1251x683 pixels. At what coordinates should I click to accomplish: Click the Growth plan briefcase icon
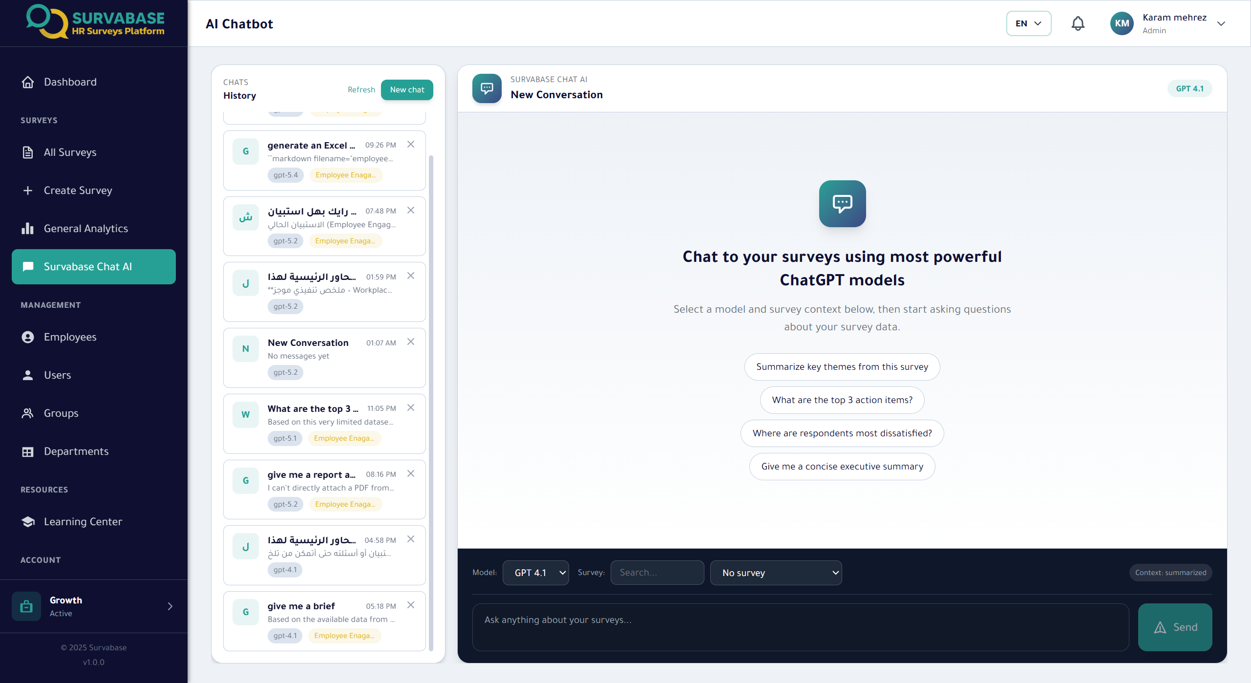26,606
